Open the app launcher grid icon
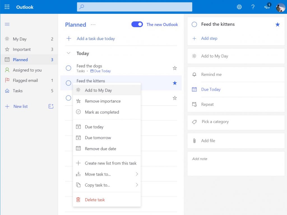Viewport: 287px width, 215px height. (7, 7)
